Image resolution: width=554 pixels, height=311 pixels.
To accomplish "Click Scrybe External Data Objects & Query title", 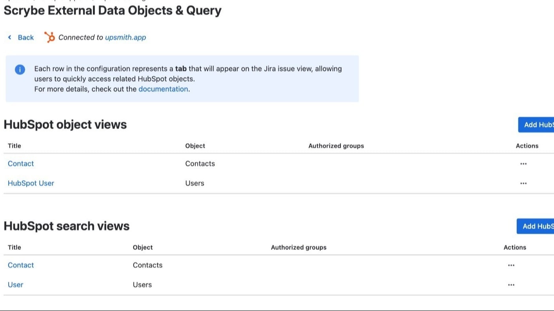I will [x=113, y=11].
